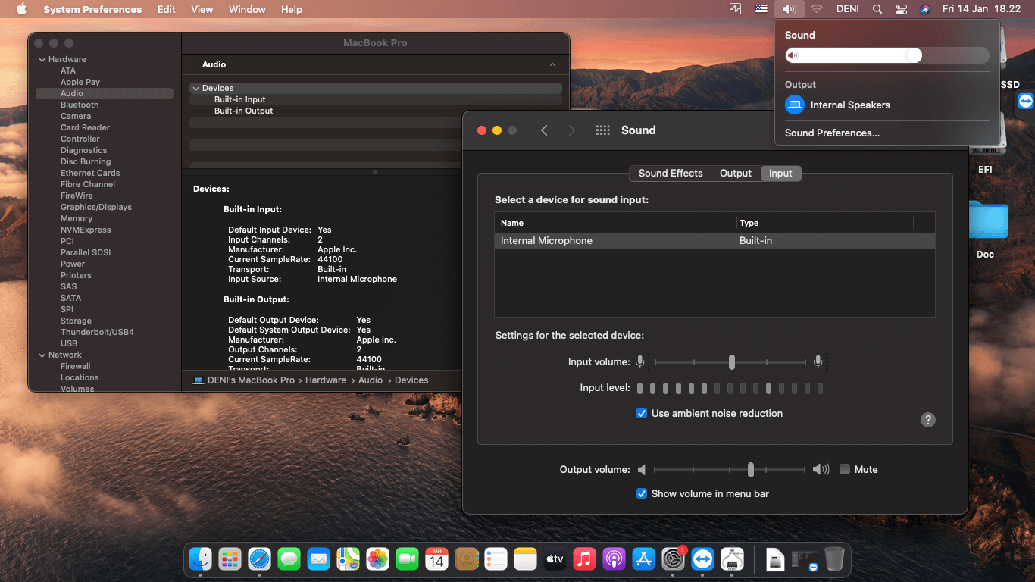Open Window menu in menu bar
Viewport: 1035px width, 582px height.
[x=247, y=9]
